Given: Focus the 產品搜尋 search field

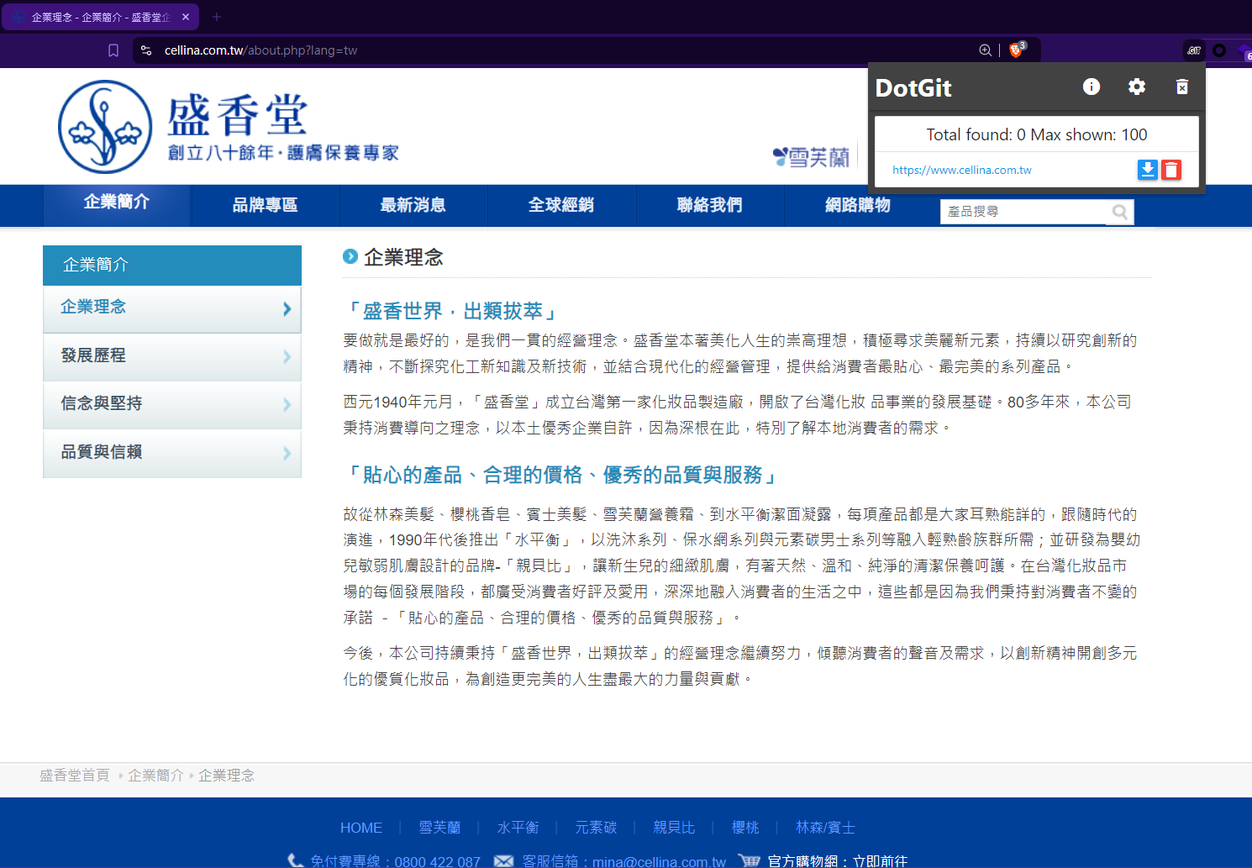Looking at the screenshot, I should point(1025,212).
